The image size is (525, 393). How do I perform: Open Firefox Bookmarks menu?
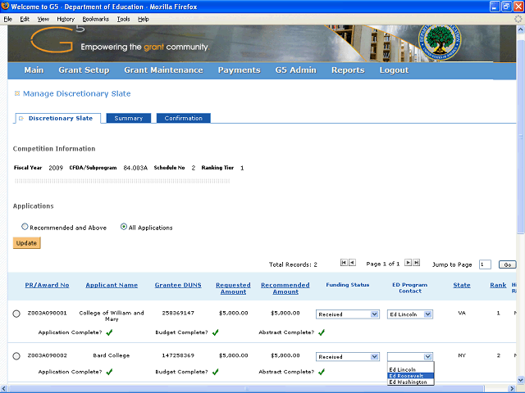click(94, 18)
